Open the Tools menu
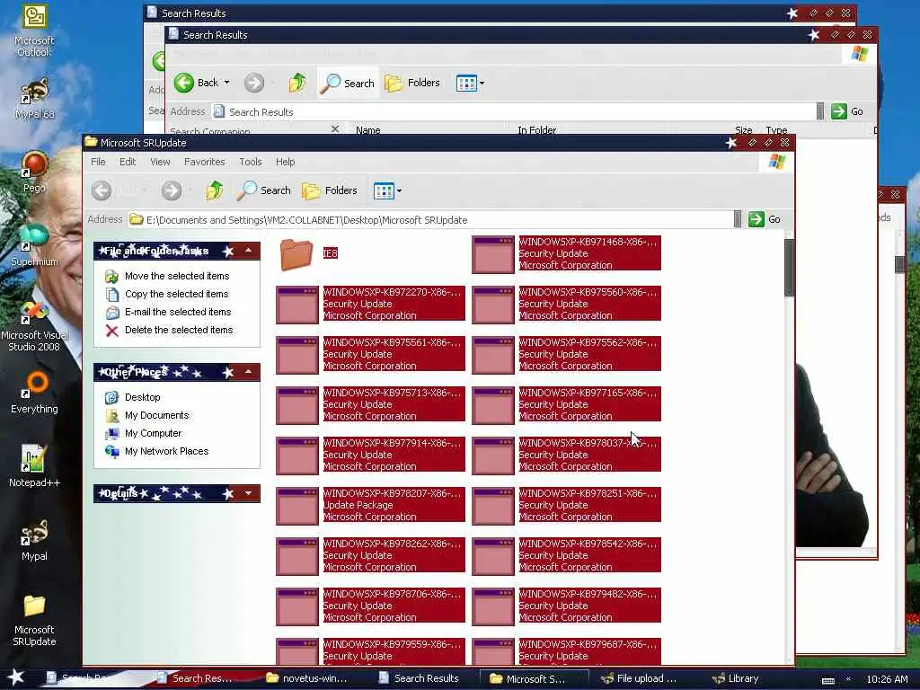 coord(250,162)
